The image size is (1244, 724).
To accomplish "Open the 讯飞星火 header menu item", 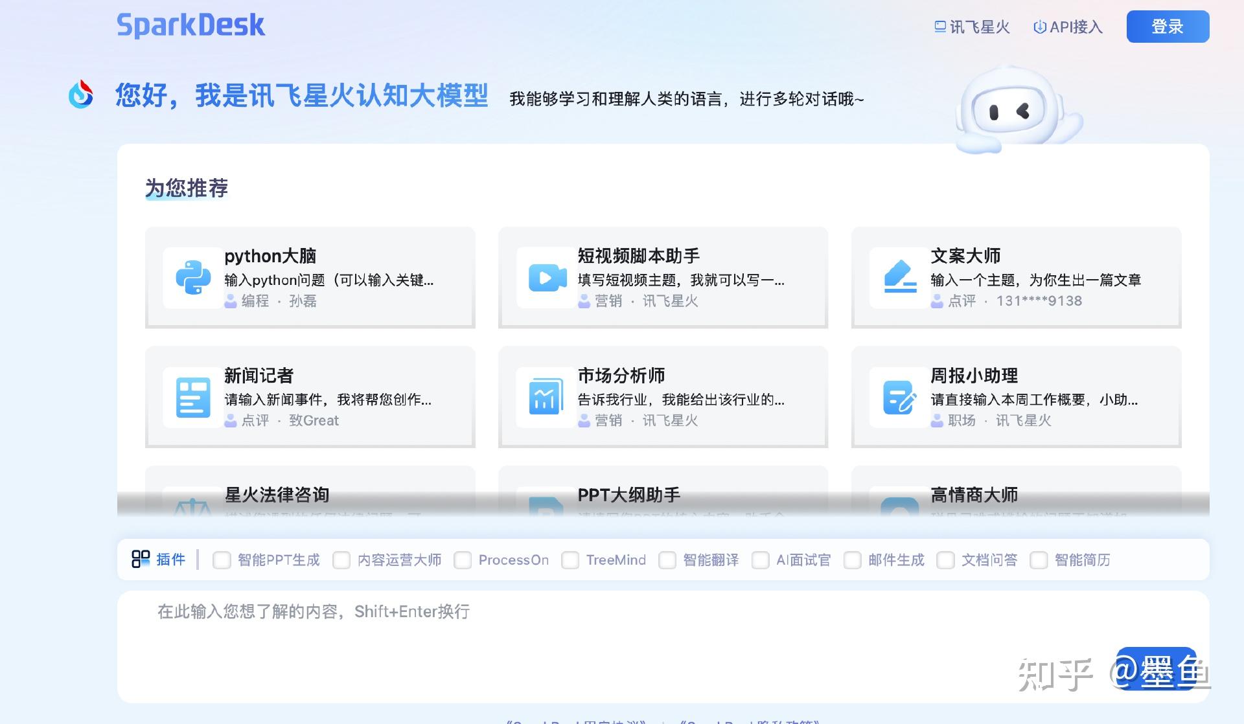I will [972, 27].
